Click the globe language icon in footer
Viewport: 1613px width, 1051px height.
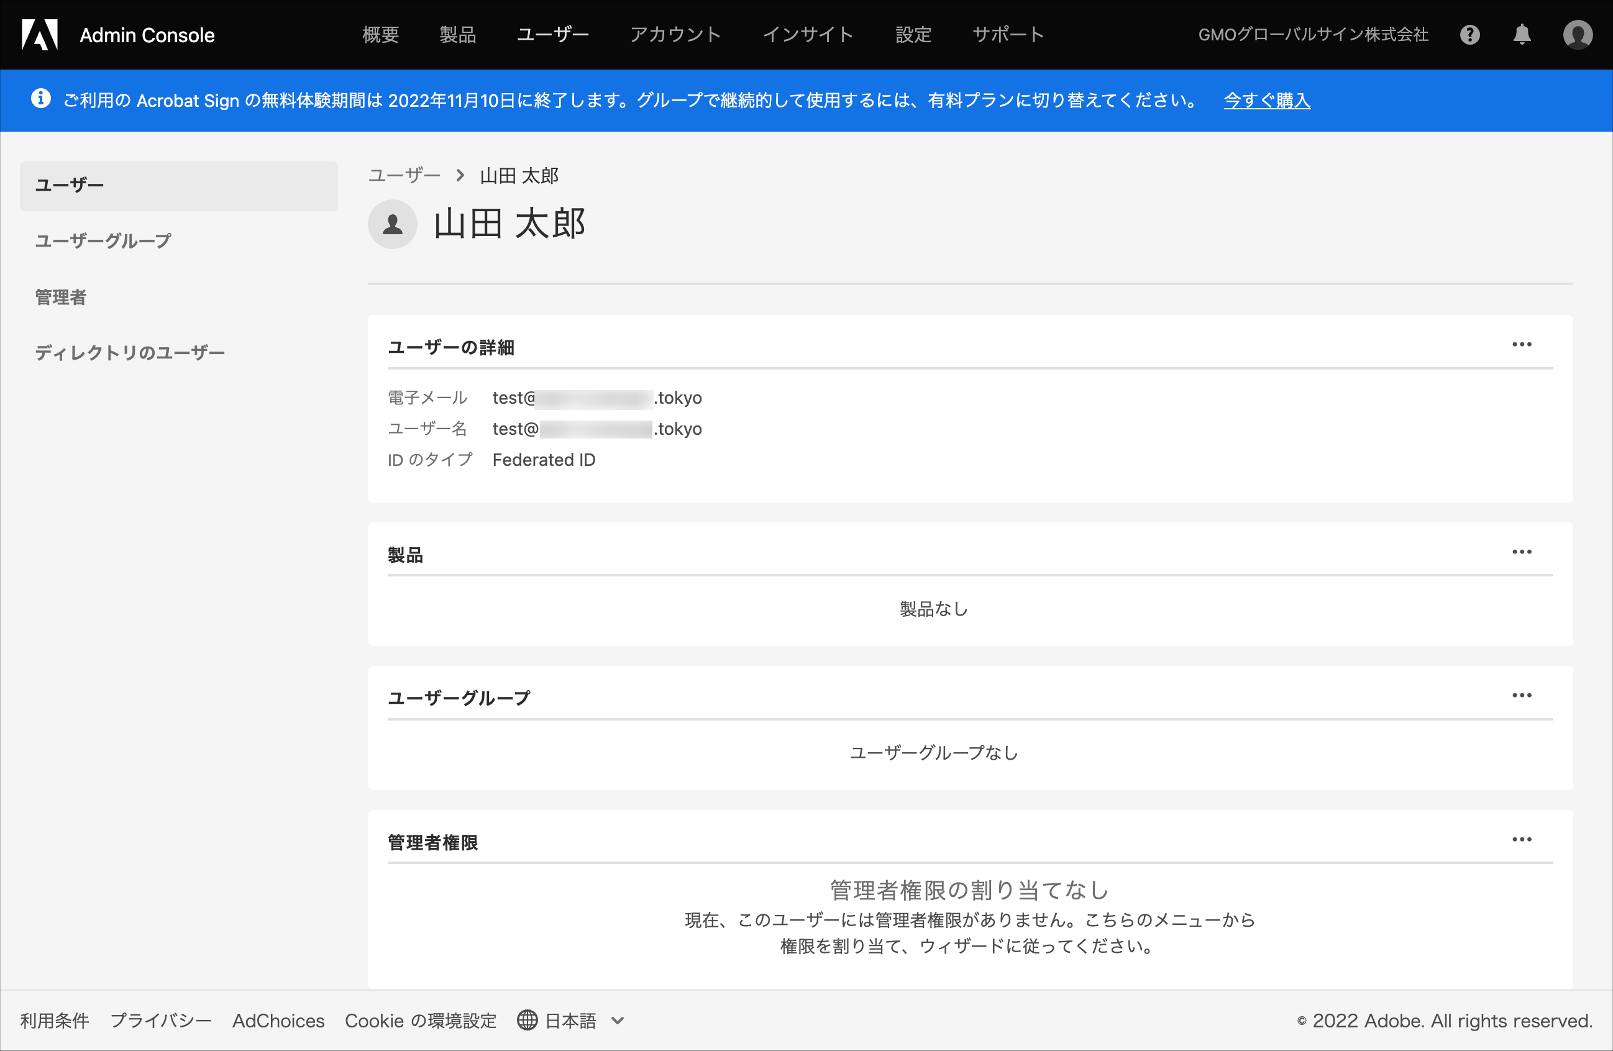coord(528,1020)
